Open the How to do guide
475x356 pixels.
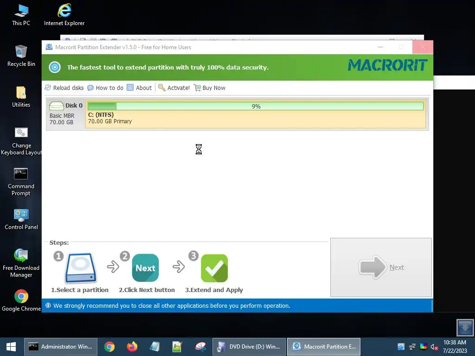pyautogui.click(x=105, y=88)
